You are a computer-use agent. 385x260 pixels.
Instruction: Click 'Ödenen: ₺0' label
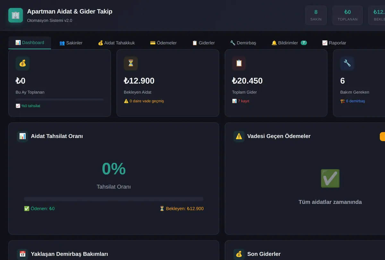pos(39,208)
